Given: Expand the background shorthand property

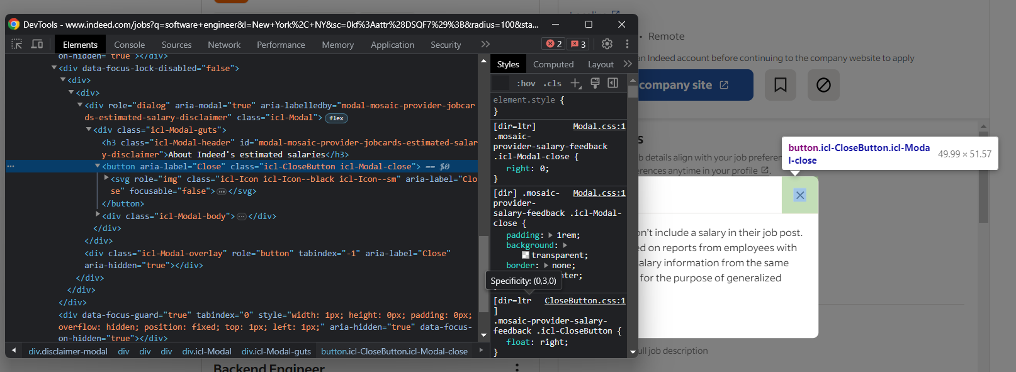Looking at the screenshot, I should click(x=565, y=245).
